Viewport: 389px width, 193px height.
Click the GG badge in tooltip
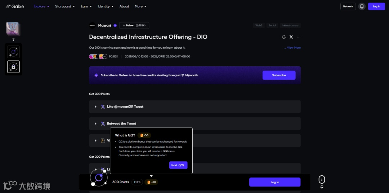point(144,135)
